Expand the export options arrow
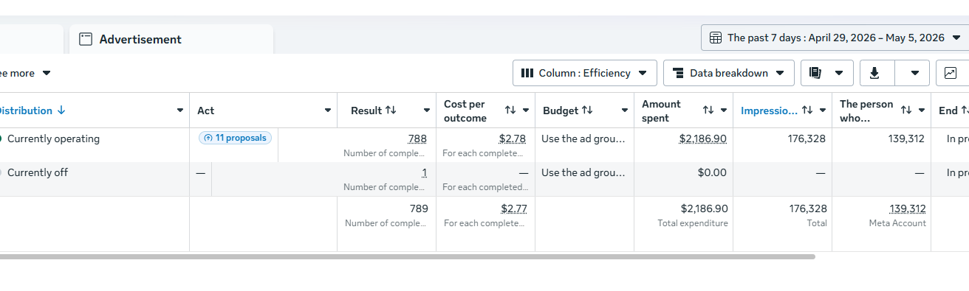The image size is (969, 291). [915, 73]
